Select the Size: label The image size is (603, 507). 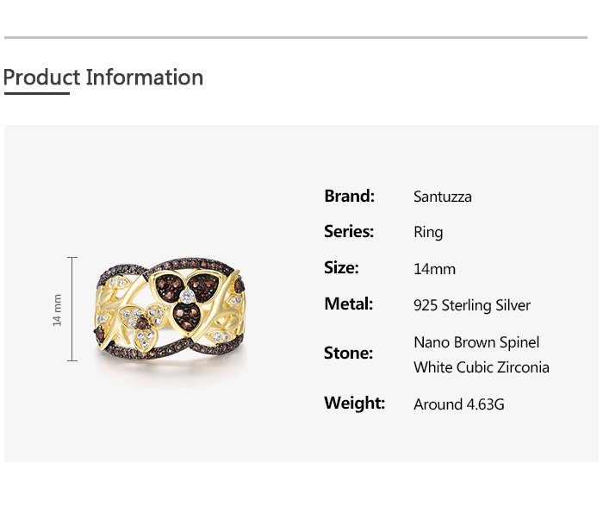coord(341,267)
